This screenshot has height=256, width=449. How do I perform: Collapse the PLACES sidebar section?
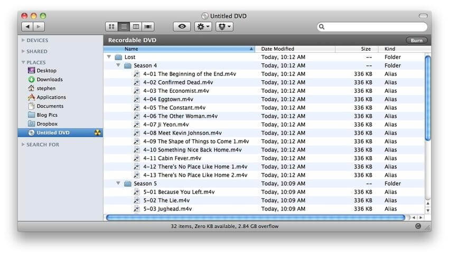(23, 62)
